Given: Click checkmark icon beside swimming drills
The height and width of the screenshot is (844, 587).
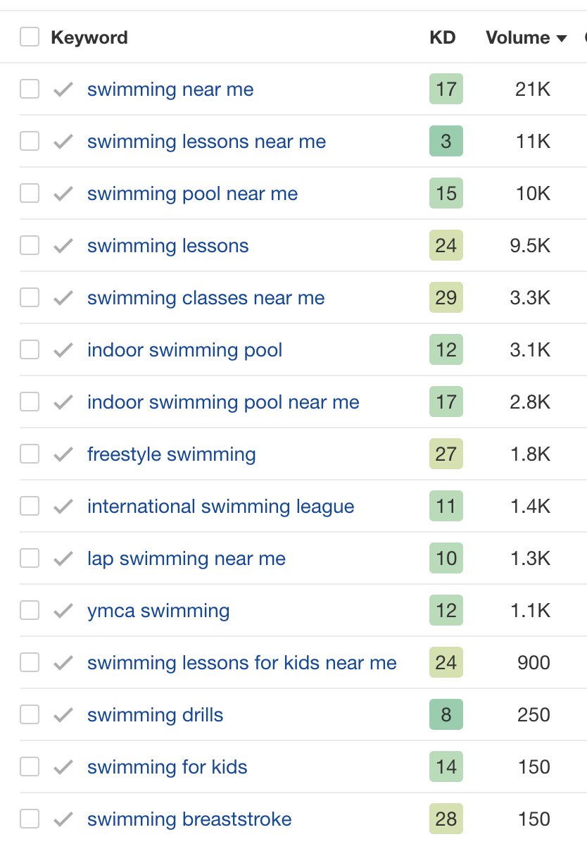Looking at the screenshot, I should [63, 715].
